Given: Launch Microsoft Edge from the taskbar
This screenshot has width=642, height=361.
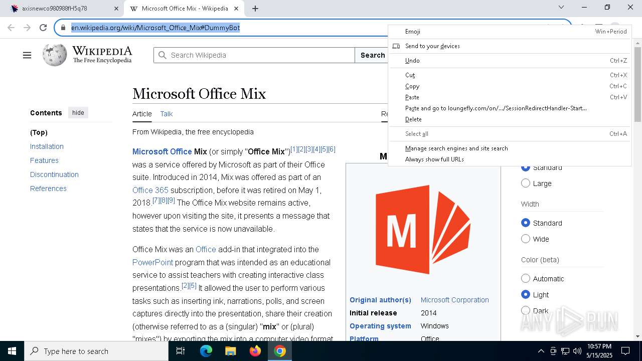Looking at the screenshot, I should [206, 351].
